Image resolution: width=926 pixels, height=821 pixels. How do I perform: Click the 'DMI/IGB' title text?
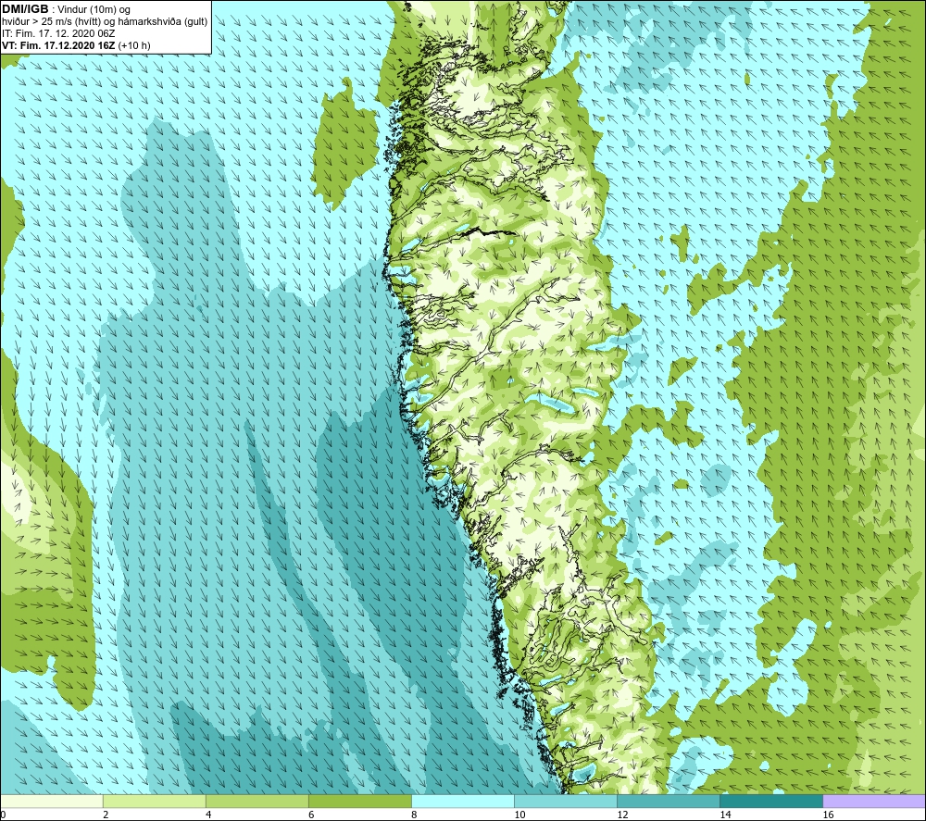click(25, 9)
